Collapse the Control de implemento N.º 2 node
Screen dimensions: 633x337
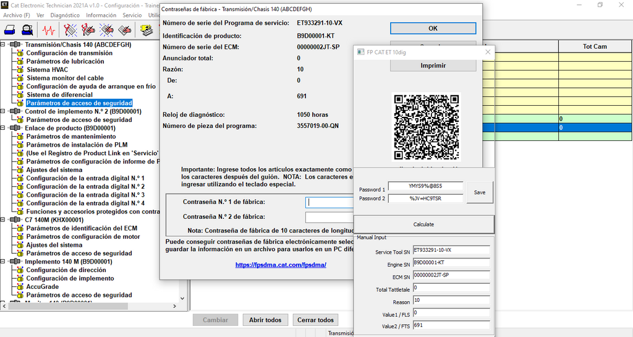point(3,111)
